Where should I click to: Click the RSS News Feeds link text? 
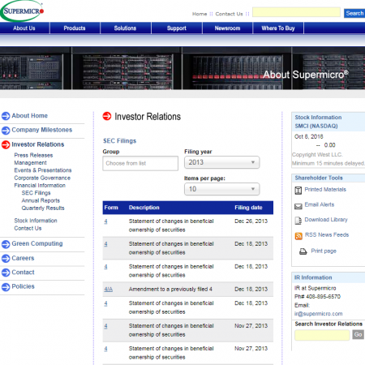327,234
